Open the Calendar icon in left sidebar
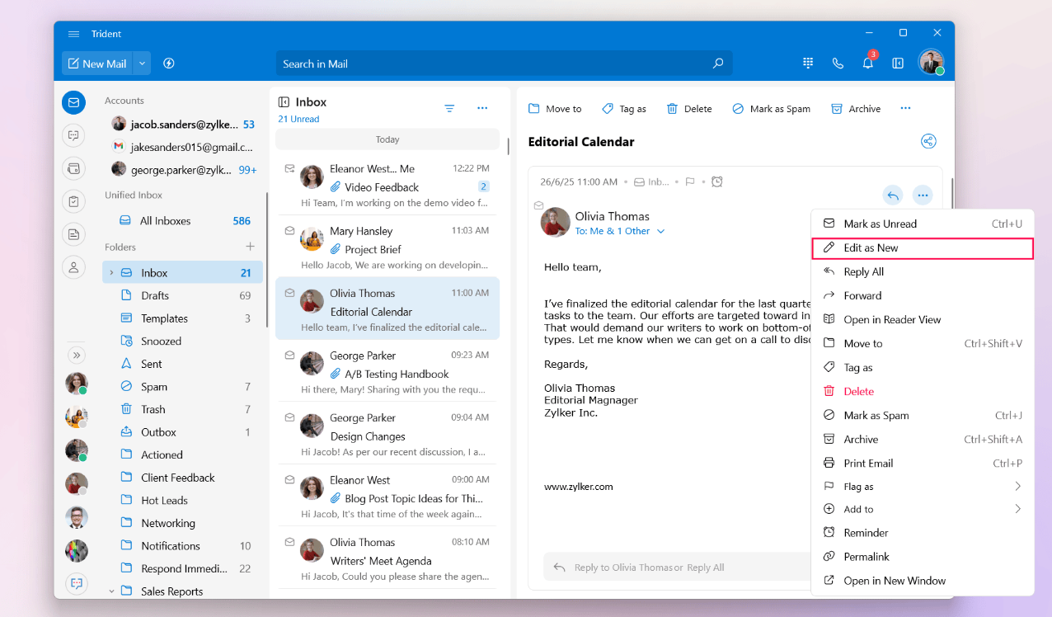 point(74,168)
